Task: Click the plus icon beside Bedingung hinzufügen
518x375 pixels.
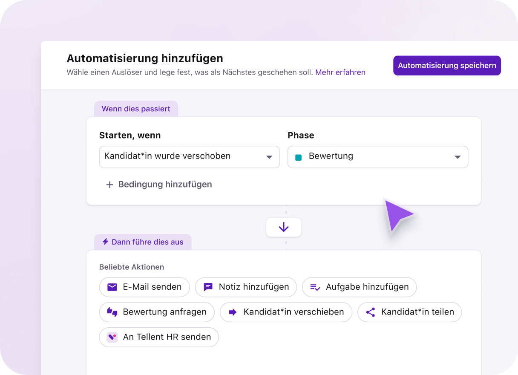Action: click(109, 185)
